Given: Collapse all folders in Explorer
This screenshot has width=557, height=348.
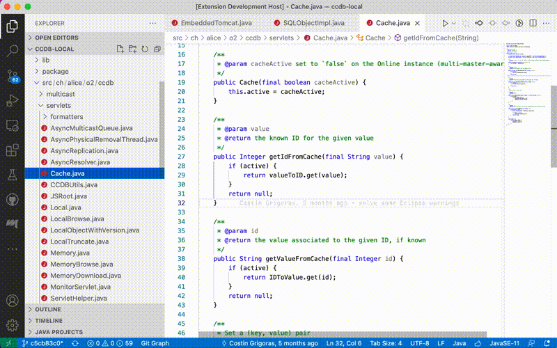Looking at the screenshot, I should [x=157, y=49].
